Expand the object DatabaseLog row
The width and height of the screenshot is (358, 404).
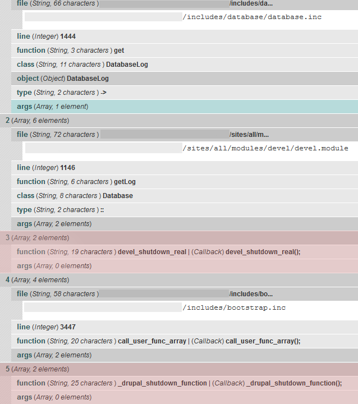pos(63,79)
